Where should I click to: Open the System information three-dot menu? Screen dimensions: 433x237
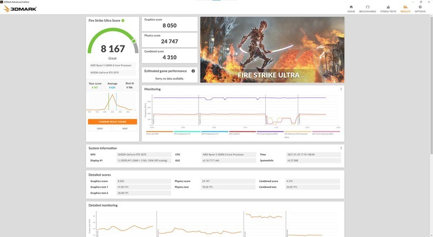point(341,148)
